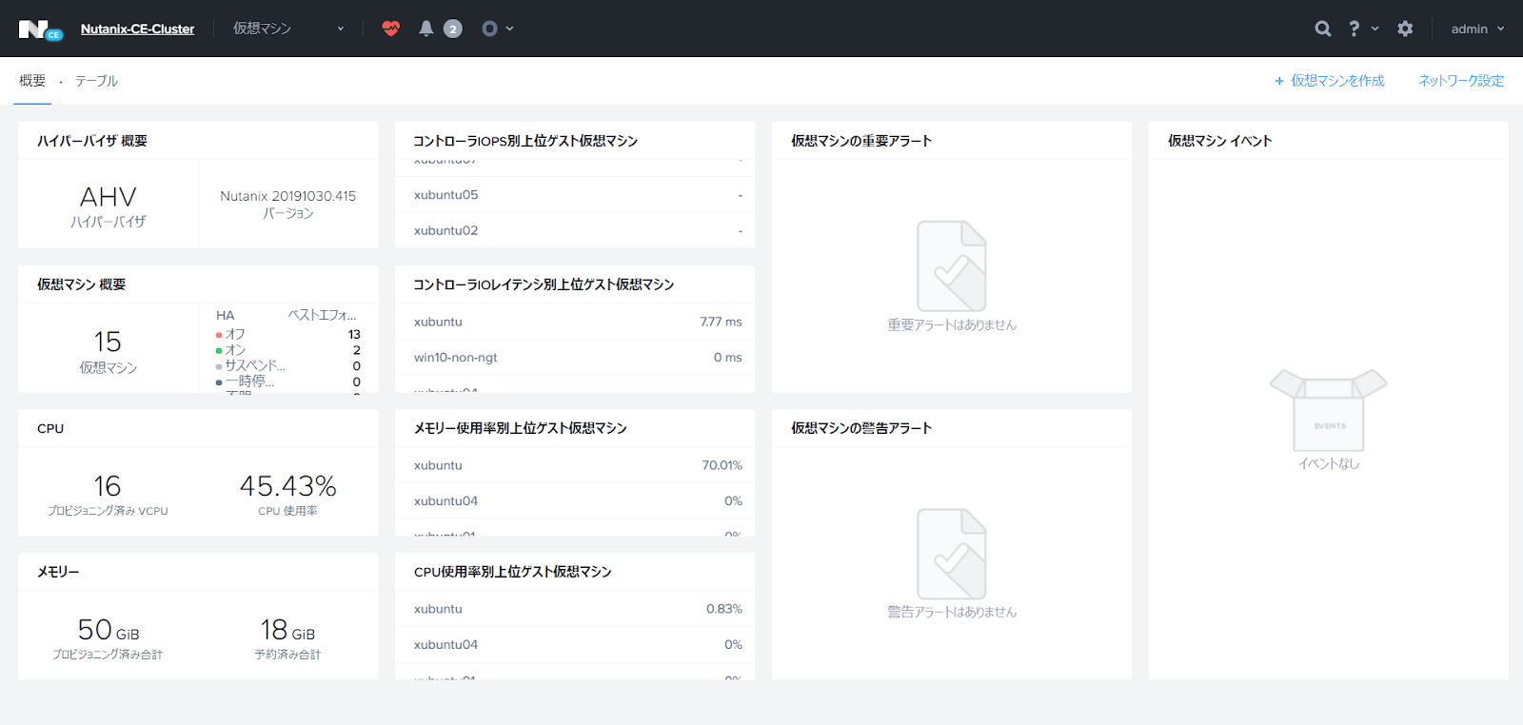Click the サスペンド power state row

287,365
